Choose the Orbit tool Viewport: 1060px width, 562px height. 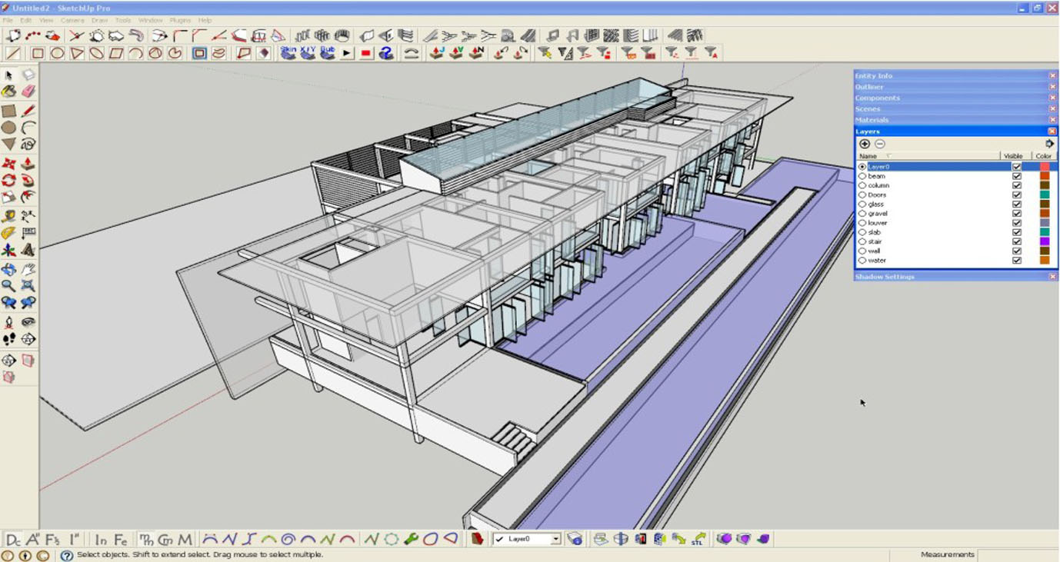(x=8, y=270)
